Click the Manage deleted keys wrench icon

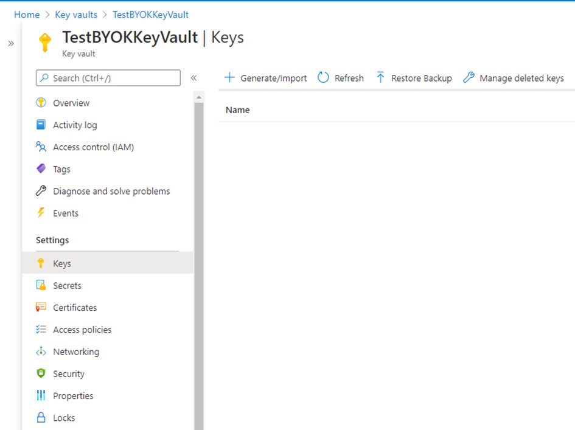click(469, 77)
